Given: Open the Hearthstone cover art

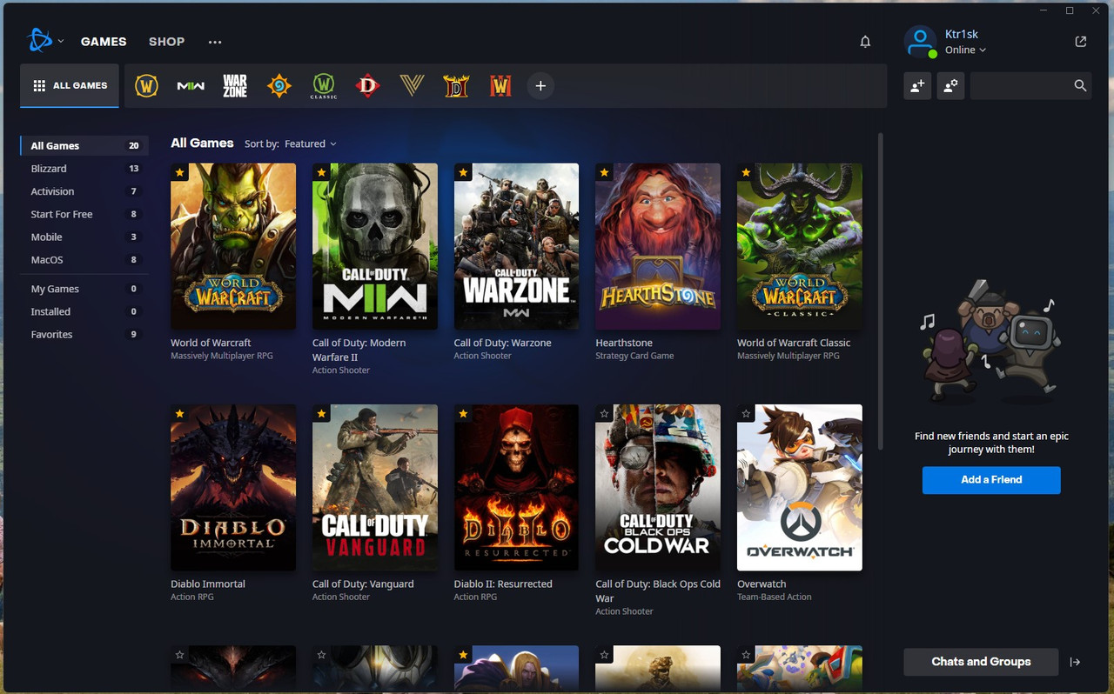Looking at the screenshot, I should pyautogui.click(x=658, y=246).
